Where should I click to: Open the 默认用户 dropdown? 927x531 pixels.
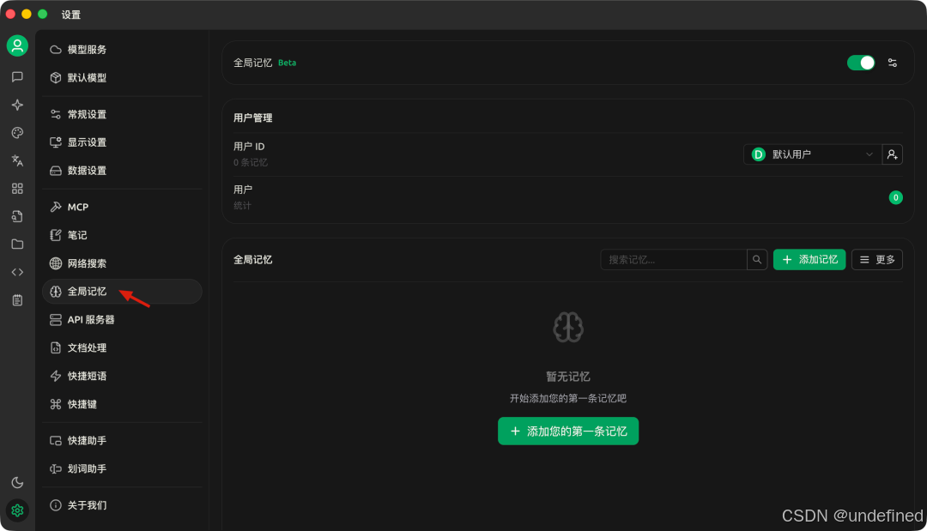[810, 154]
